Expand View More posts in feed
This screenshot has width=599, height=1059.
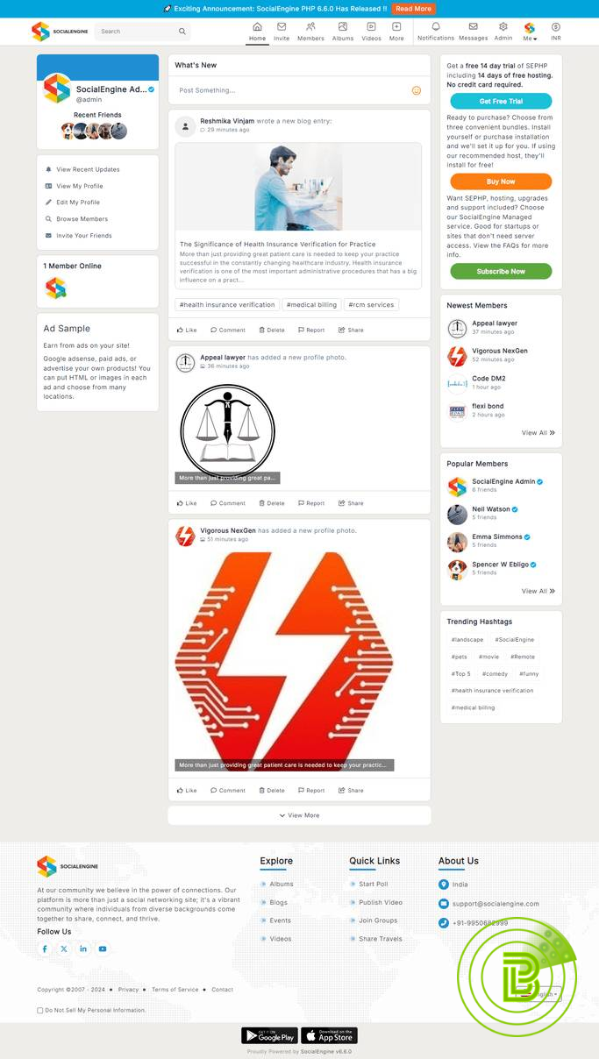pyautogui.click(x=299, y=815)
